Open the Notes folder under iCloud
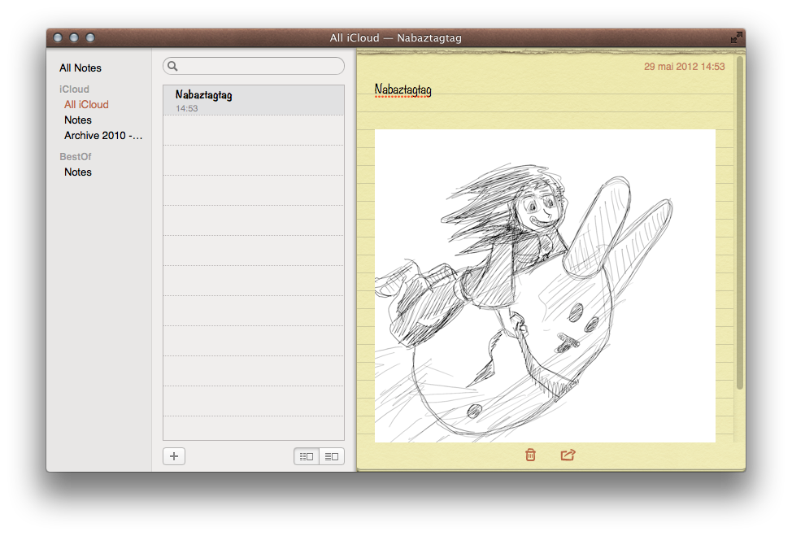The image size is (792, 536). pyautogui.click(x=78, y=120)
